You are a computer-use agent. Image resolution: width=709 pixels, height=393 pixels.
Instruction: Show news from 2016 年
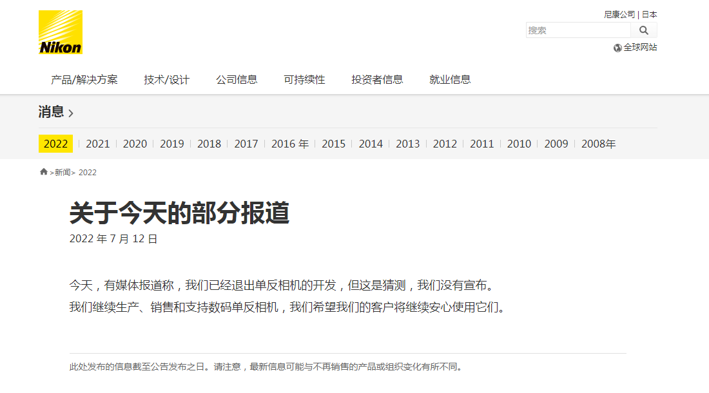(290, 144)
